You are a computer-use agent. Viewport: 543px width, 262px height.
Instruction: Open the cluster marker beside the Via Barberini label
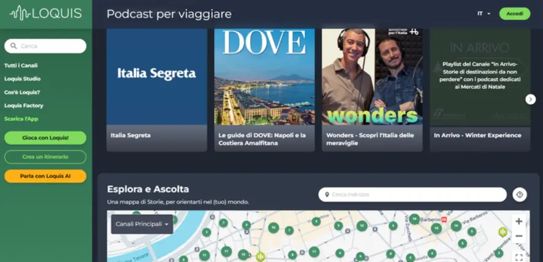tap(456, 226)
